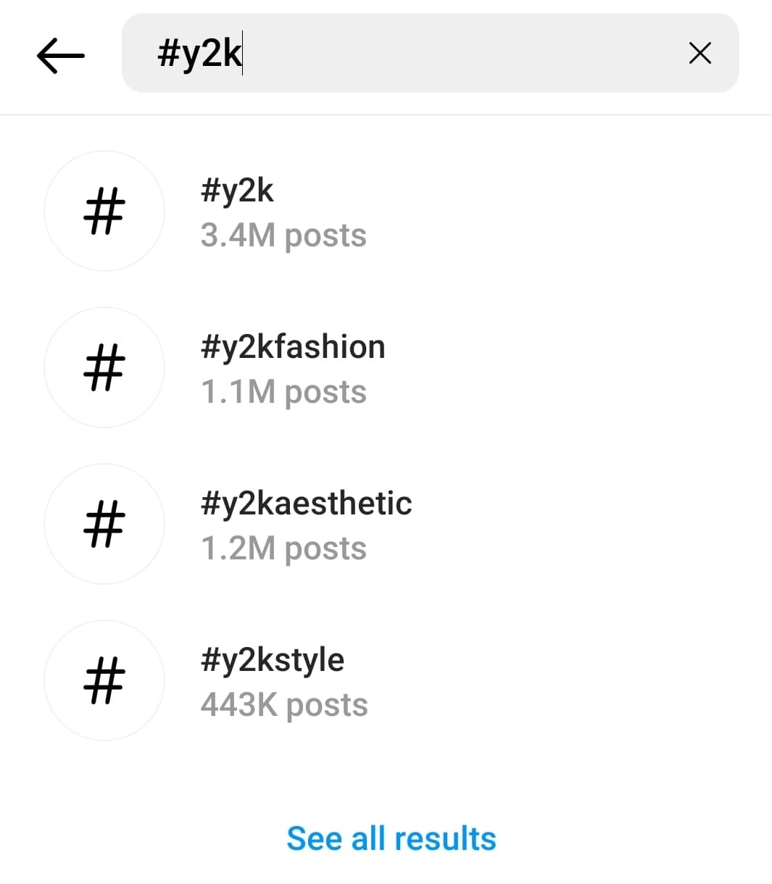
Task: Click the #y2k search input field
Action: pyautogui.click(x=430, y=53)
